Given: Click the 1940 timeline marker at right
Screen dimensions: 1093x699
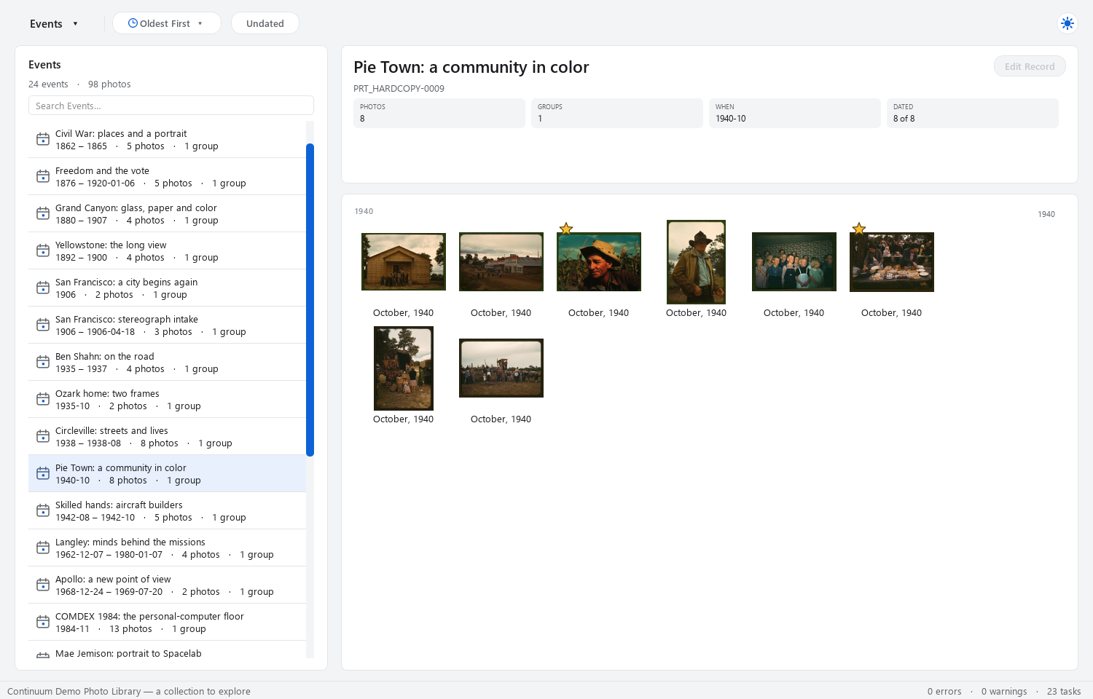Looking at the screenshot, I should (1046, 214).
